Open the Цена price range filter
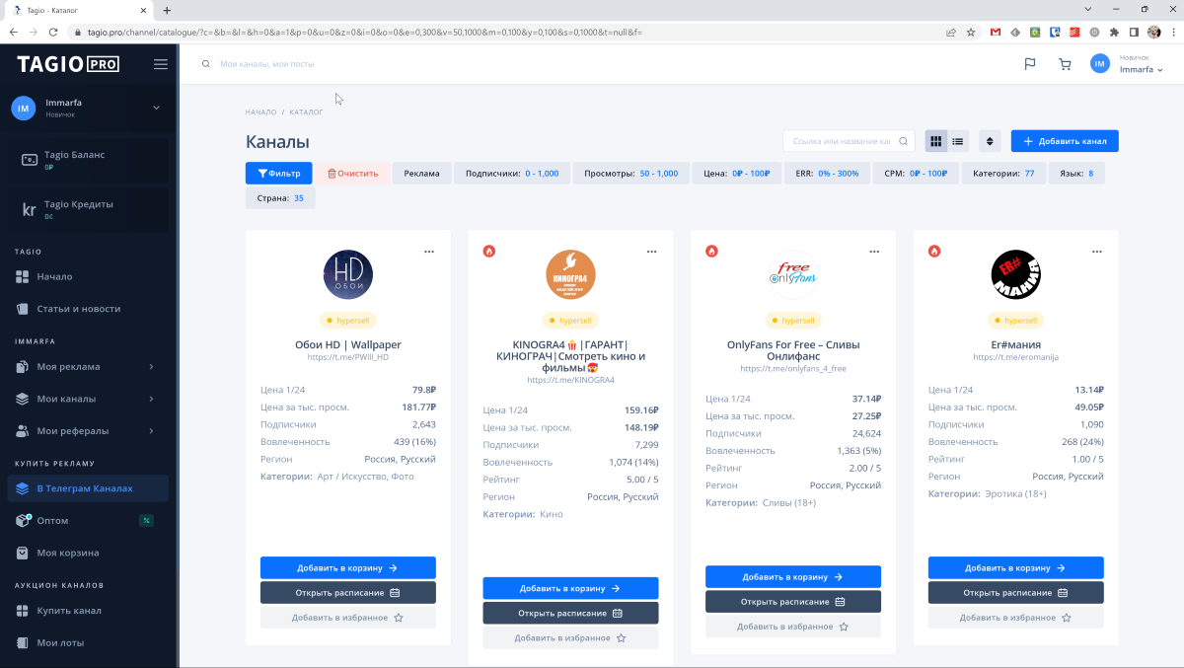The image size is (1184, 668). click(x=737, y=173)
